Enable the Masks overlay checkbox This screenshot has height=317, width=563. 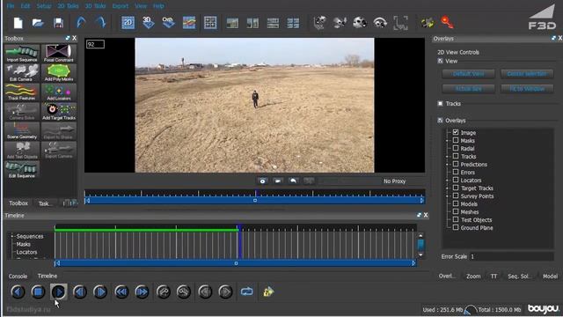click(456, 140)
